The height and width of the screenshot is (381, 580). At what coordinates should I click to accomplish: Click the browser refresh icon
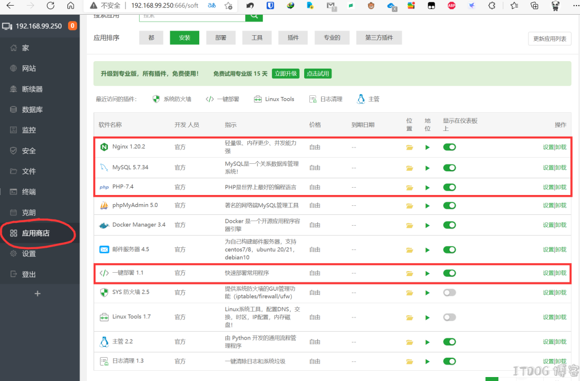(51, 6)
